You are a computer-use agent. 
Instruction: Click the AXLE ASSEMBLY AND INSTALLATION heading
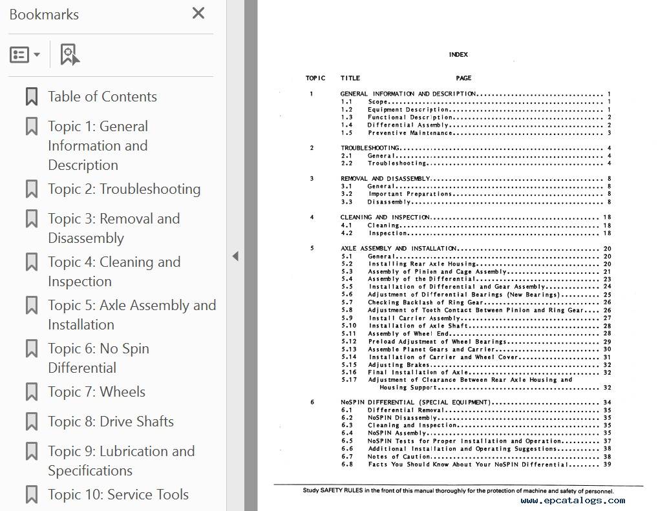coord(476,248)
